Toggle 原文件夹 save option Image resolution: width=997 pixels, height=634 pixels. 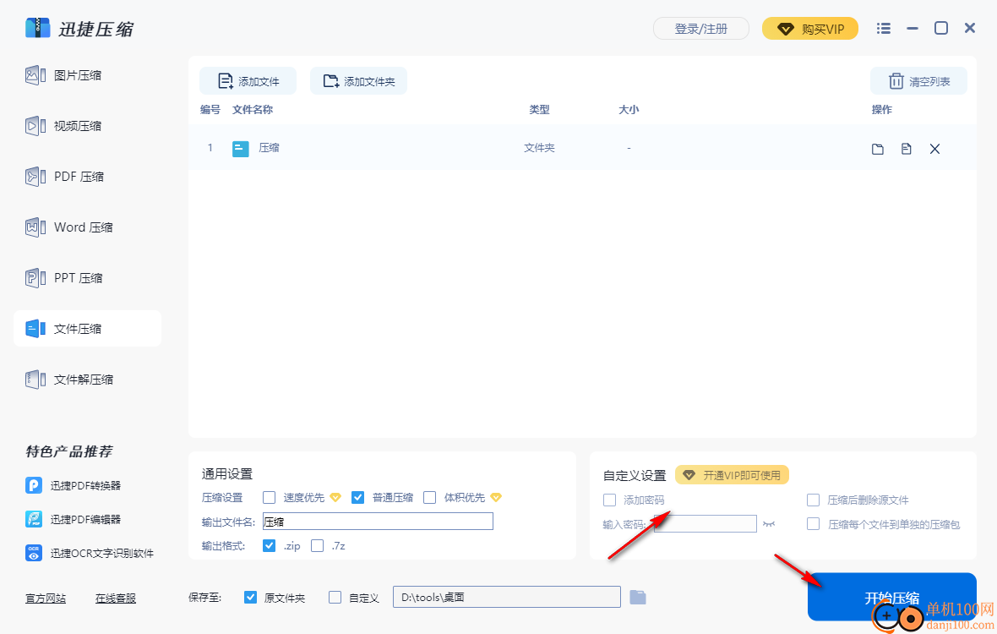tap(251, 597)
